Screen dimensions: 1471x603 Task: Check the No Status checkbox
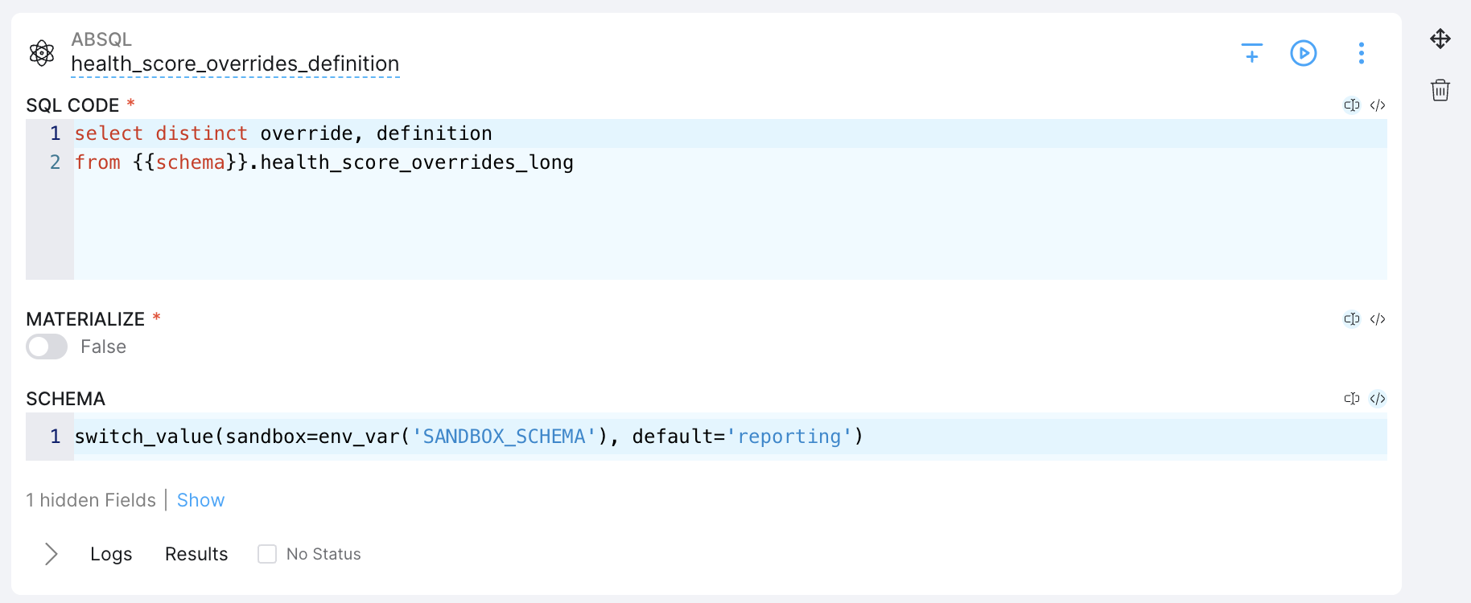(267, 554)
